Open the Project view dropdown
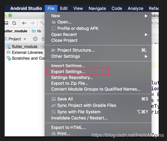The height and width of the screenshot is (141, 167). (x=17, y=39)
